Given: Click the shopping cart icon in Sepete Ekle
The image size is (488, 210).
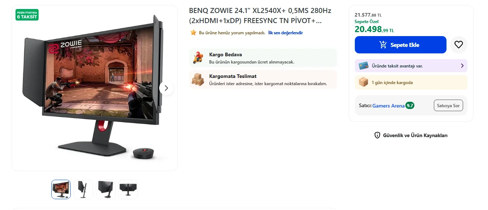Looking at the screenshot, I should coord(383,45).
